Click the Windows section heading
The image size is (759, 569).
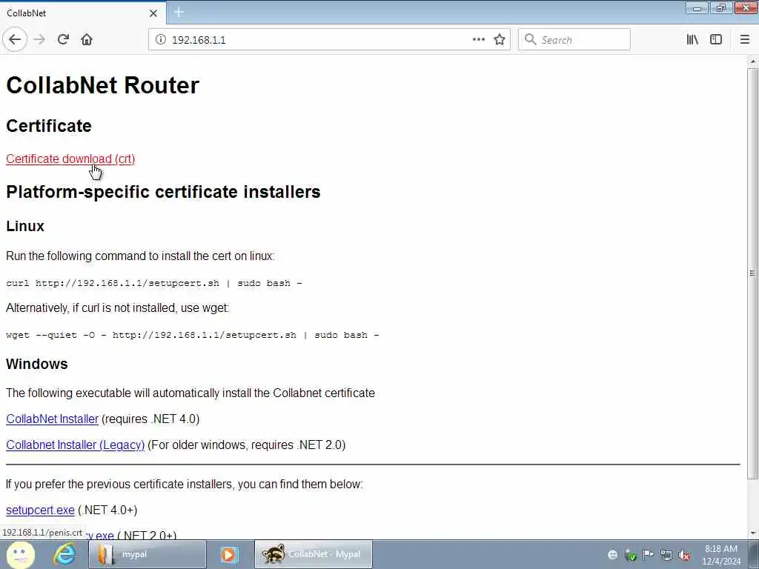pos(37,365)
